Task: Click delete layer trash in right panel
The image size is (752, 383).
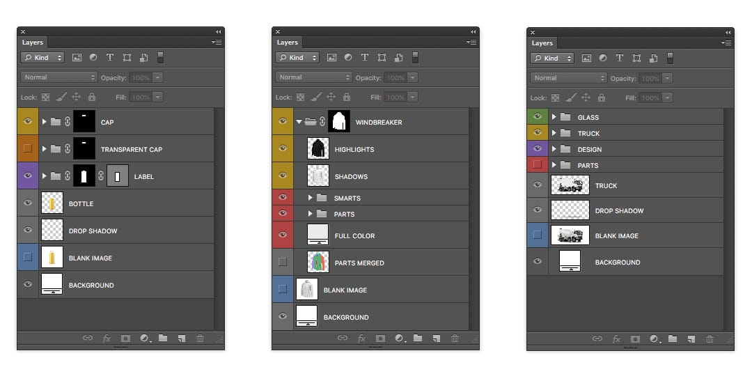Action: [710, 339]
